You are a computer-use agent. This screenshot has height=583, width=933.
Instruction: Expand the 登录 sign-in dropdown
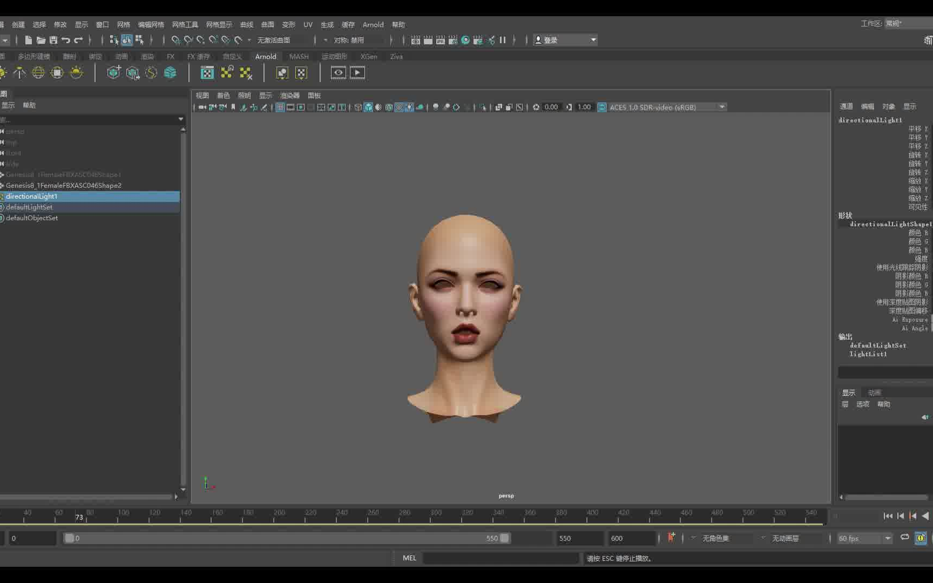[x=593, y=40]
